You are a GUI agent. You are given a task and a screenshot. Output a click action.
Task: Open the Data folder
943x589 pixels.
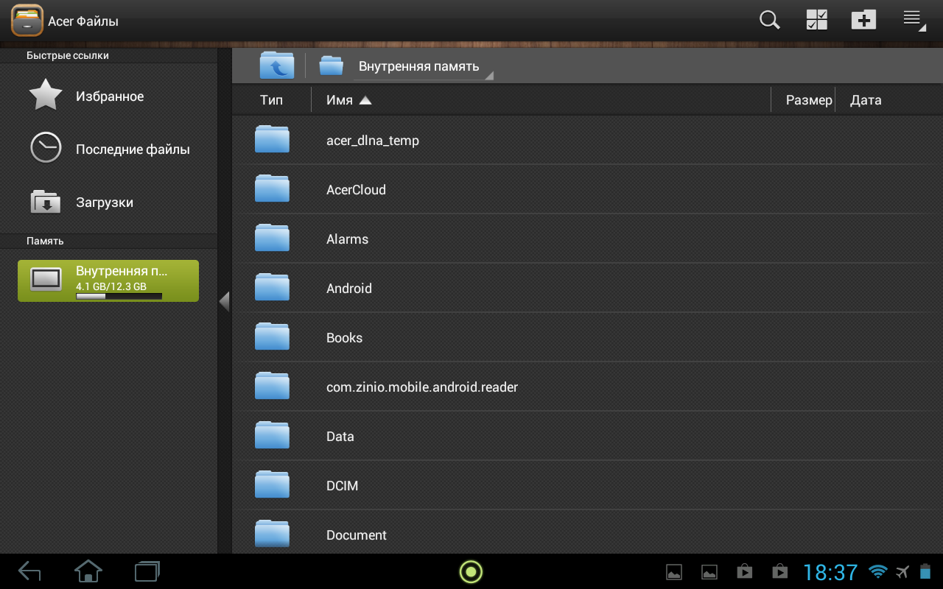click(587, 436)
